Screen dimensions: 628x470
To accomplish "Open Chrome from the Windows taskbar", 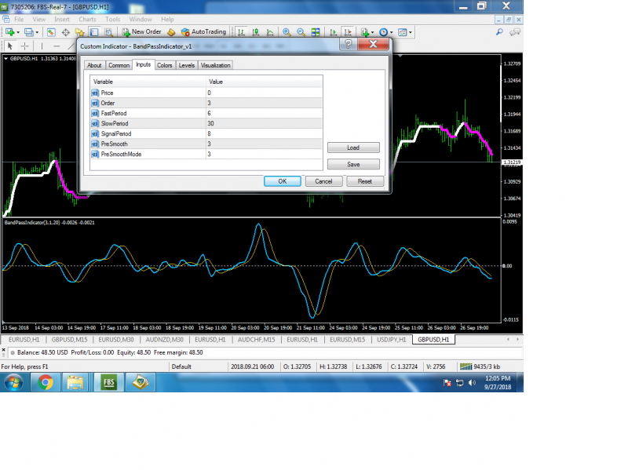I will click(x=45, y=382).
